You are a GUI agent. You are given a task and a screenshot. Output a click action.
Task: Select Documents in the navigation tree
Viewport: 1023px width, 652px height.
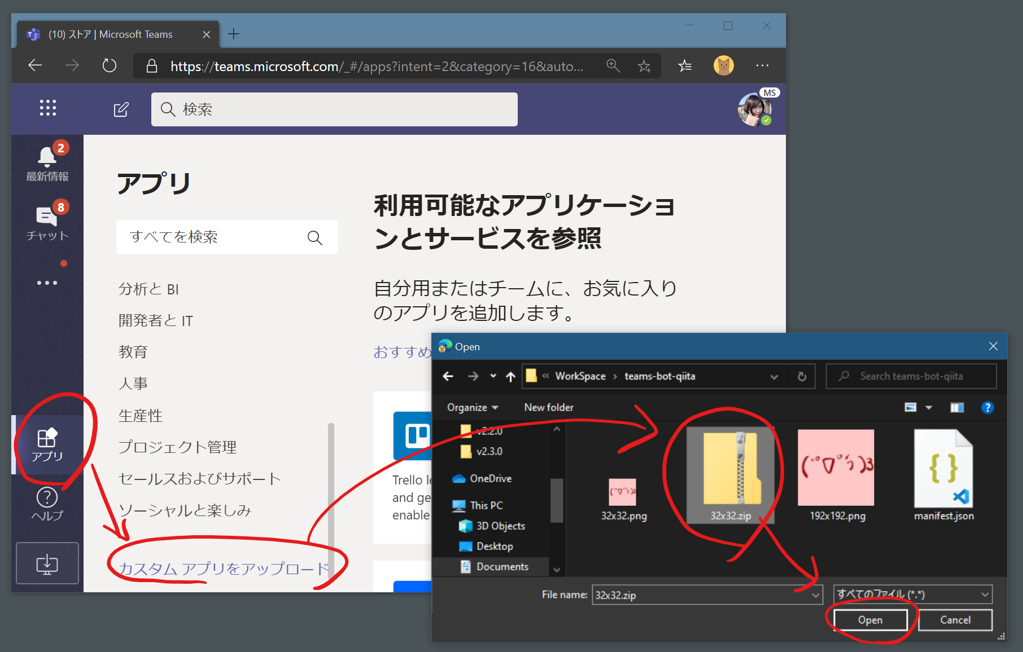pyautogui.click(x=494, y=566)
